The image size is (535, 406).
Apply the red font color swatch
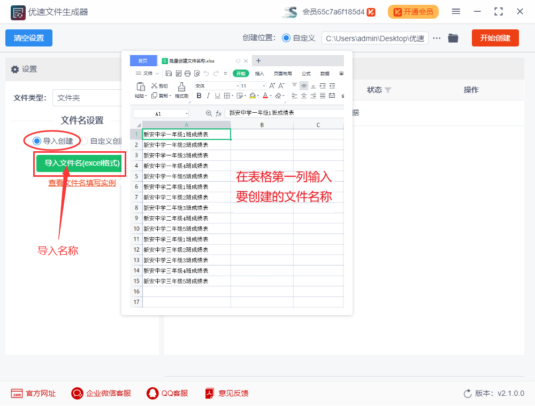coord(265,96)
